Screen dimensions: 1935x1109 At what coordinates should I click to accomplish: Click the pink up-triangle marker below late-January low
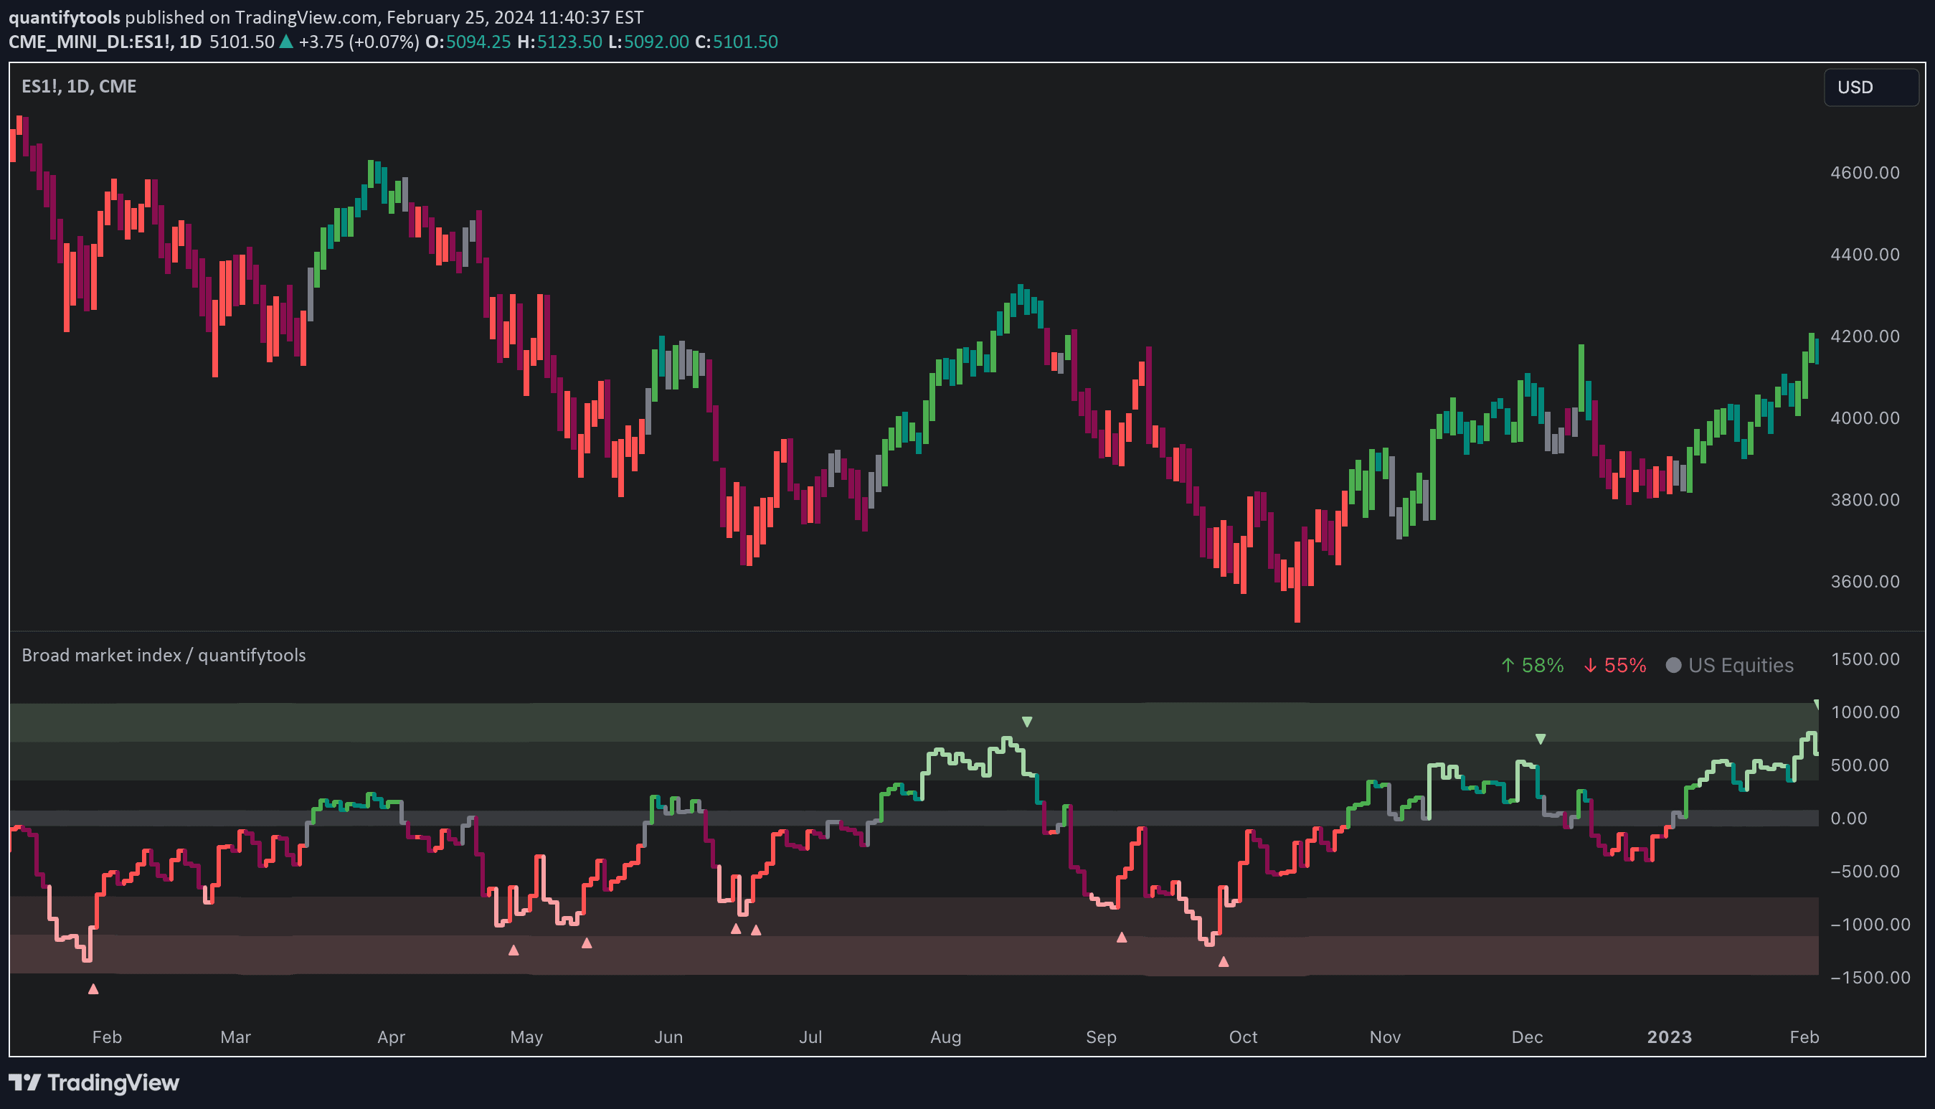click(93, 988)
